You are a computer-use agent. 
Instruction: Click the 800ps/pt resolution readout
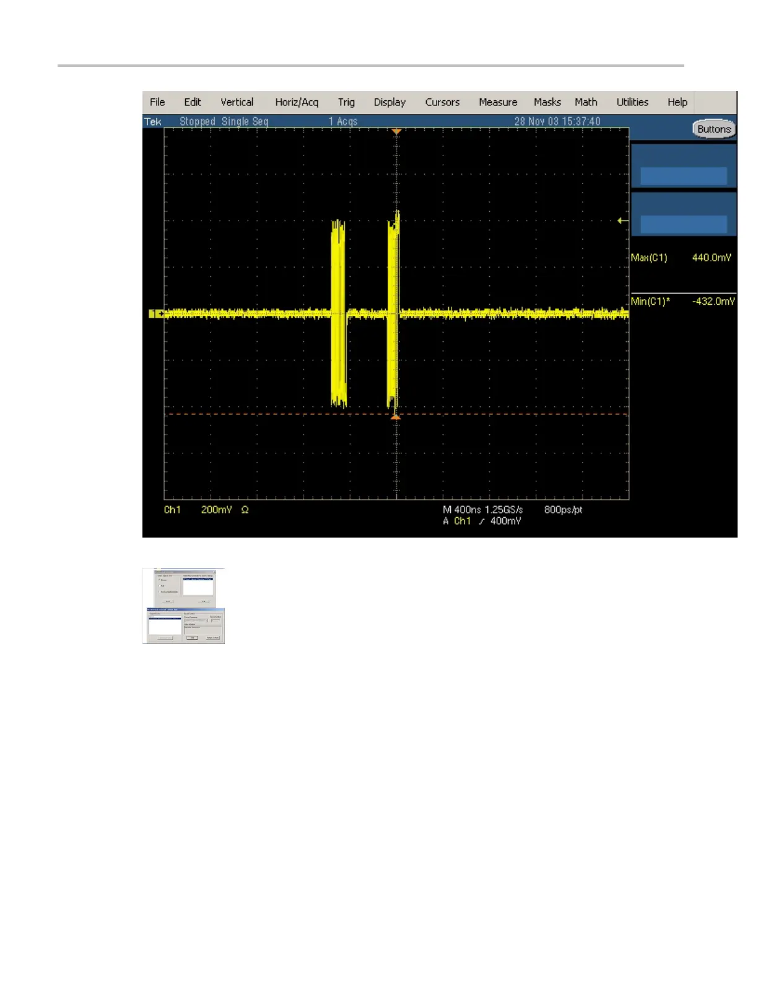tap(564, 510)
